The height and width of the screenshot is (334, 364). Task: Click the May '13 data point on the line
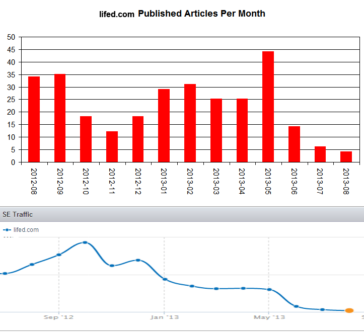(x=269, y=289)
